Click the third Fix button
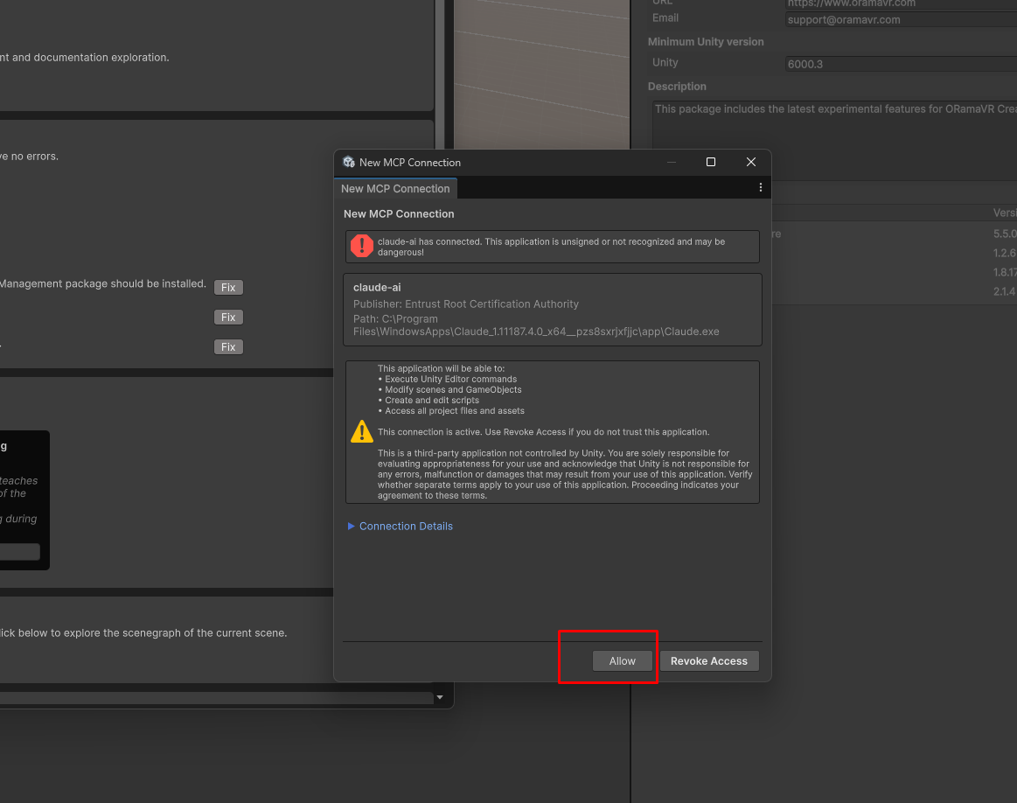Viewport: 1017px width, 803px height. click(x=228, y=347)
